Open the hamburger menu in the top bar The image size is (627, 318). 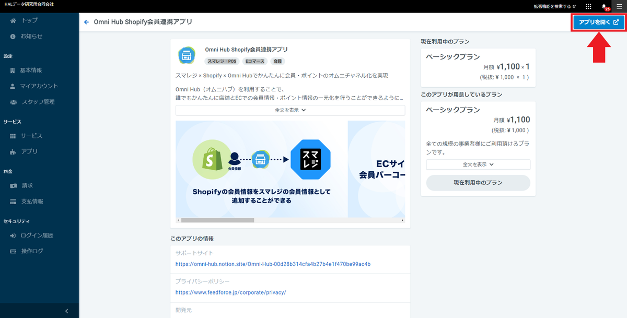point(619,6)
